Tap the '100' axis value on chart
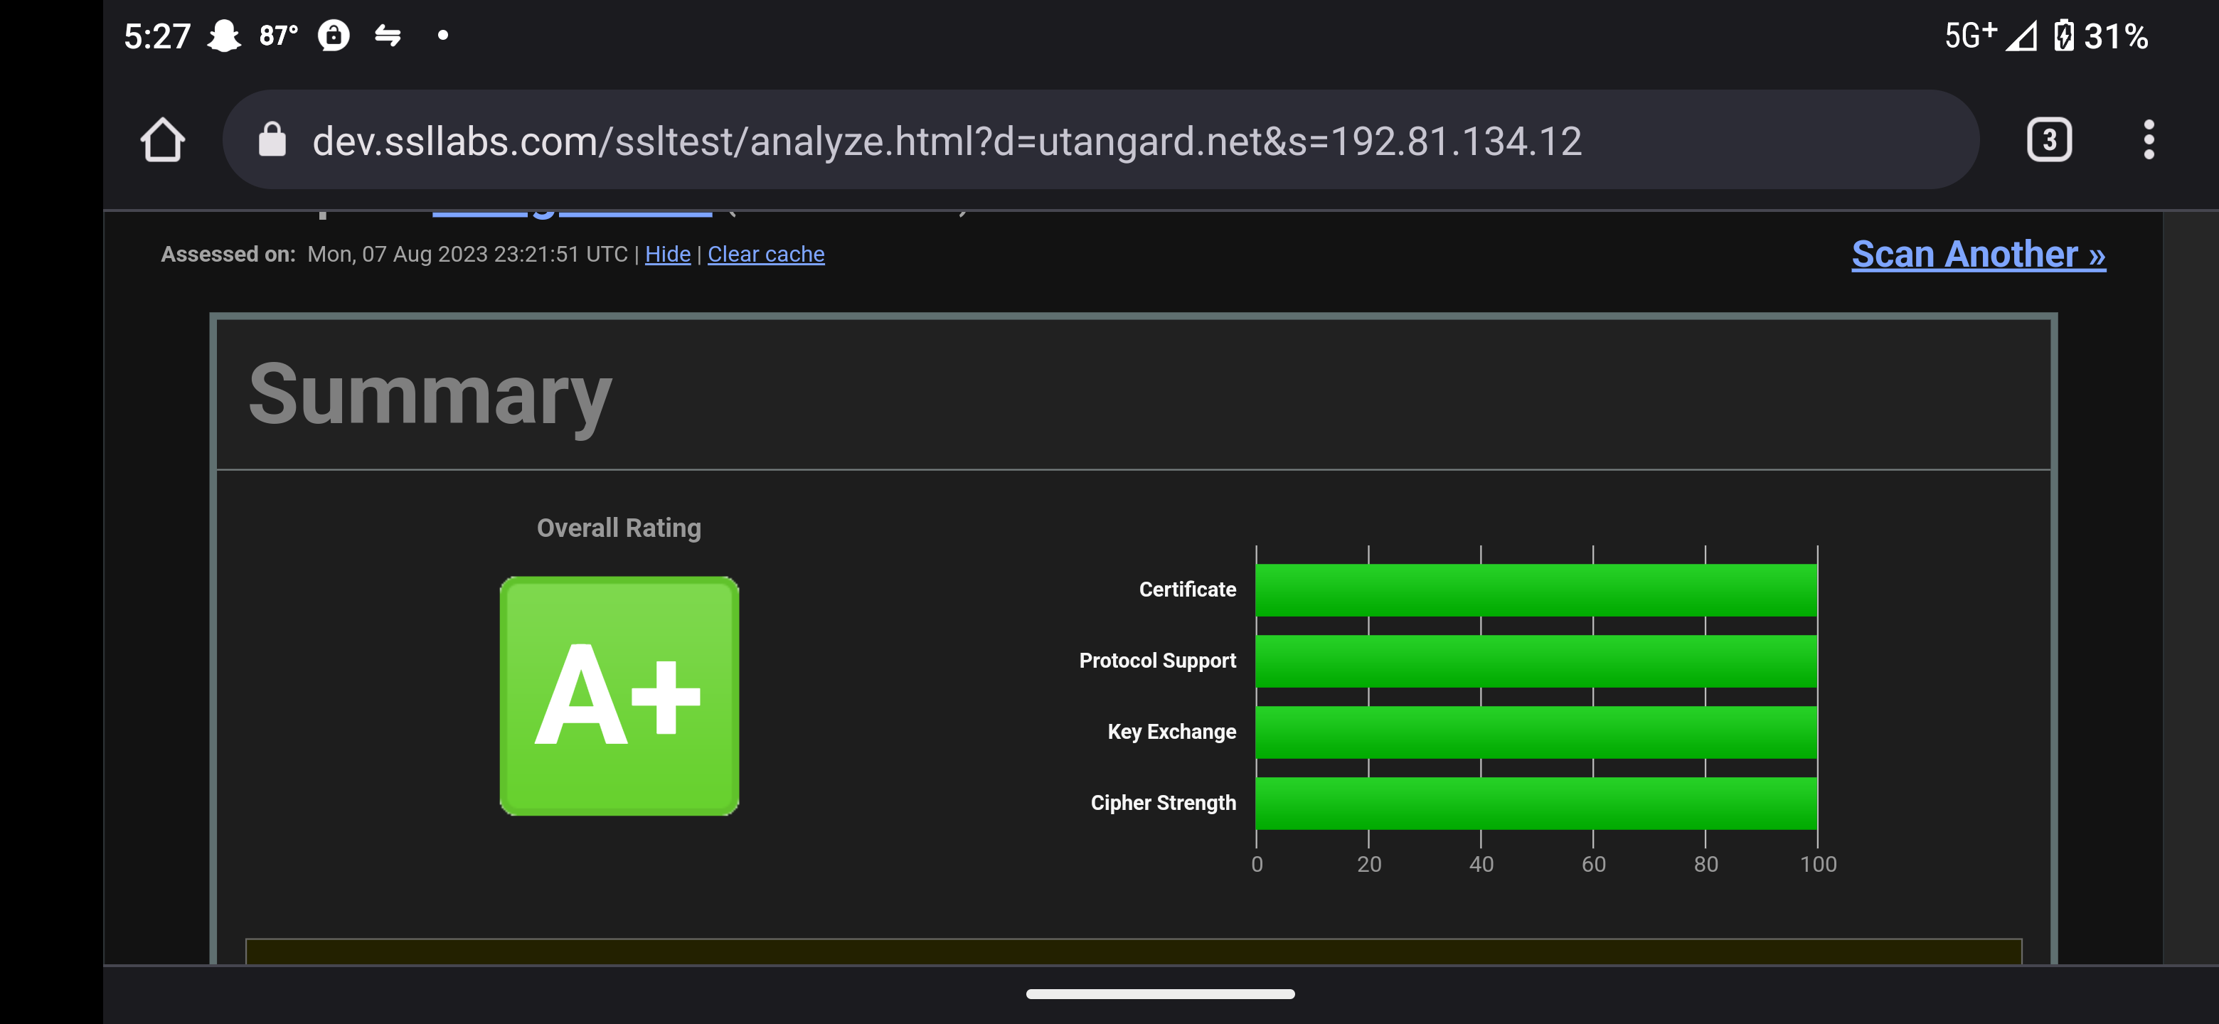Screen dimensions: 2219x1024 [x=1818, y=864]
